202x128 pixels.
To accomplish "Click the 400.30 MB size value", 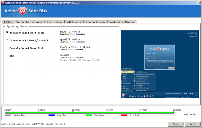I will 190,114.
